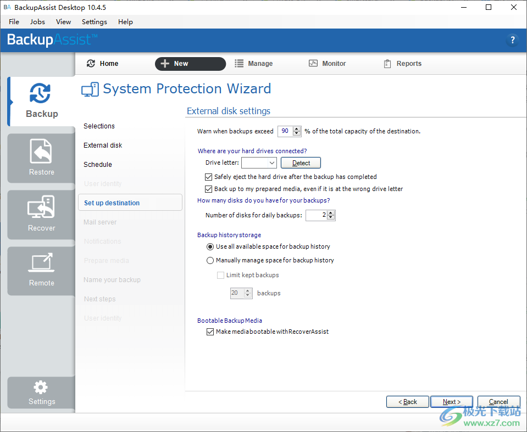Click the Reports clipboard icon
Viewport: 527px width, 432px height.
point(387,64)
